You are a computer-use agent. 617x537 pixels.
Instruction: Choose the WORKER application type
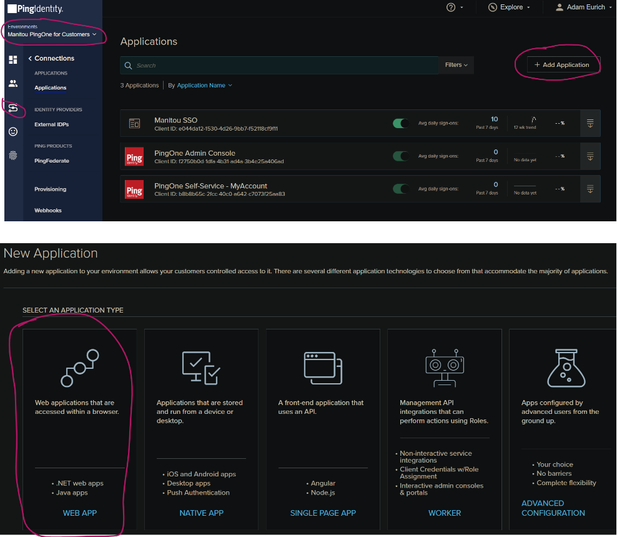445,513
